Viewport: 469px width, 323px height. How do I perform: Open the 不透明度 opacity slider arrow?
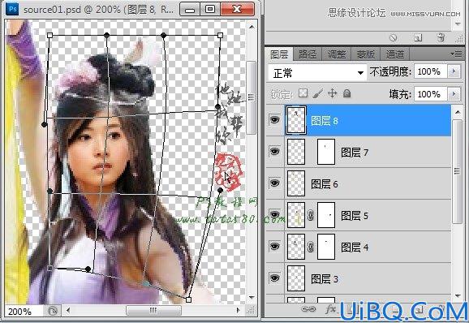(454, 71)
